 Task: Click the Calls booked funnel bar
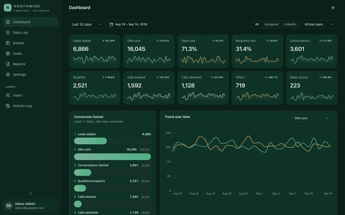point(78,204)
